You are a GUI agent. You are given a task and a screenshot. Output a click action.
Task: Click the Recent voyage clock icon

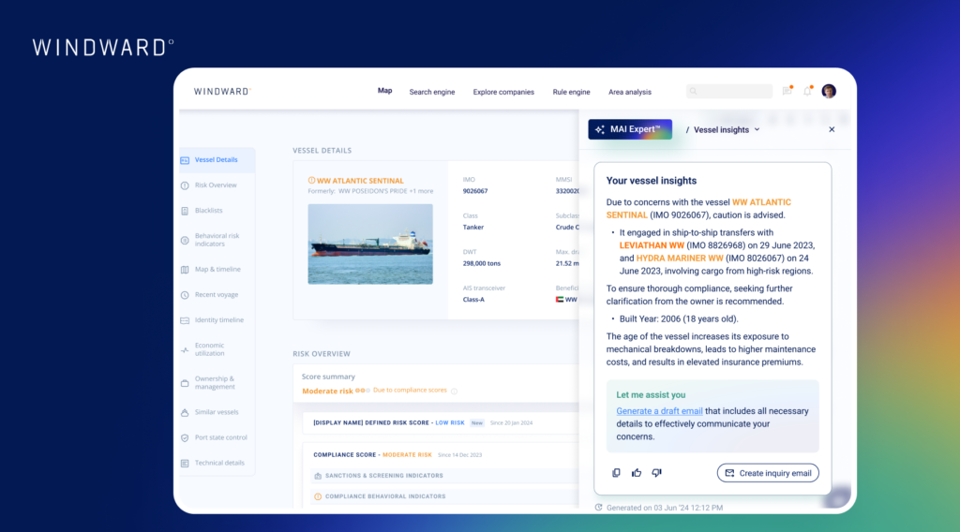click(x=185, y=295)
